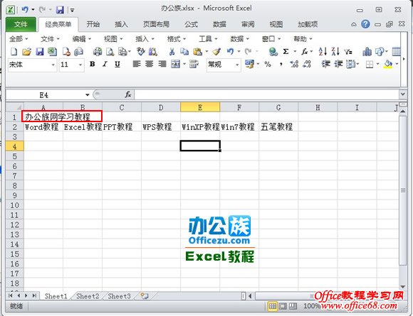
Task: Open Print Preview with magnifier page icon
Action: (x=110, y=52)
